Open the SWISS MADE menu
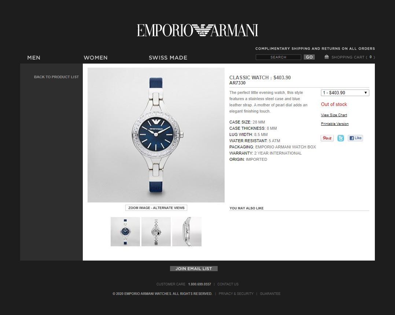This screenshot has height=315, width=395. point(168,57)
